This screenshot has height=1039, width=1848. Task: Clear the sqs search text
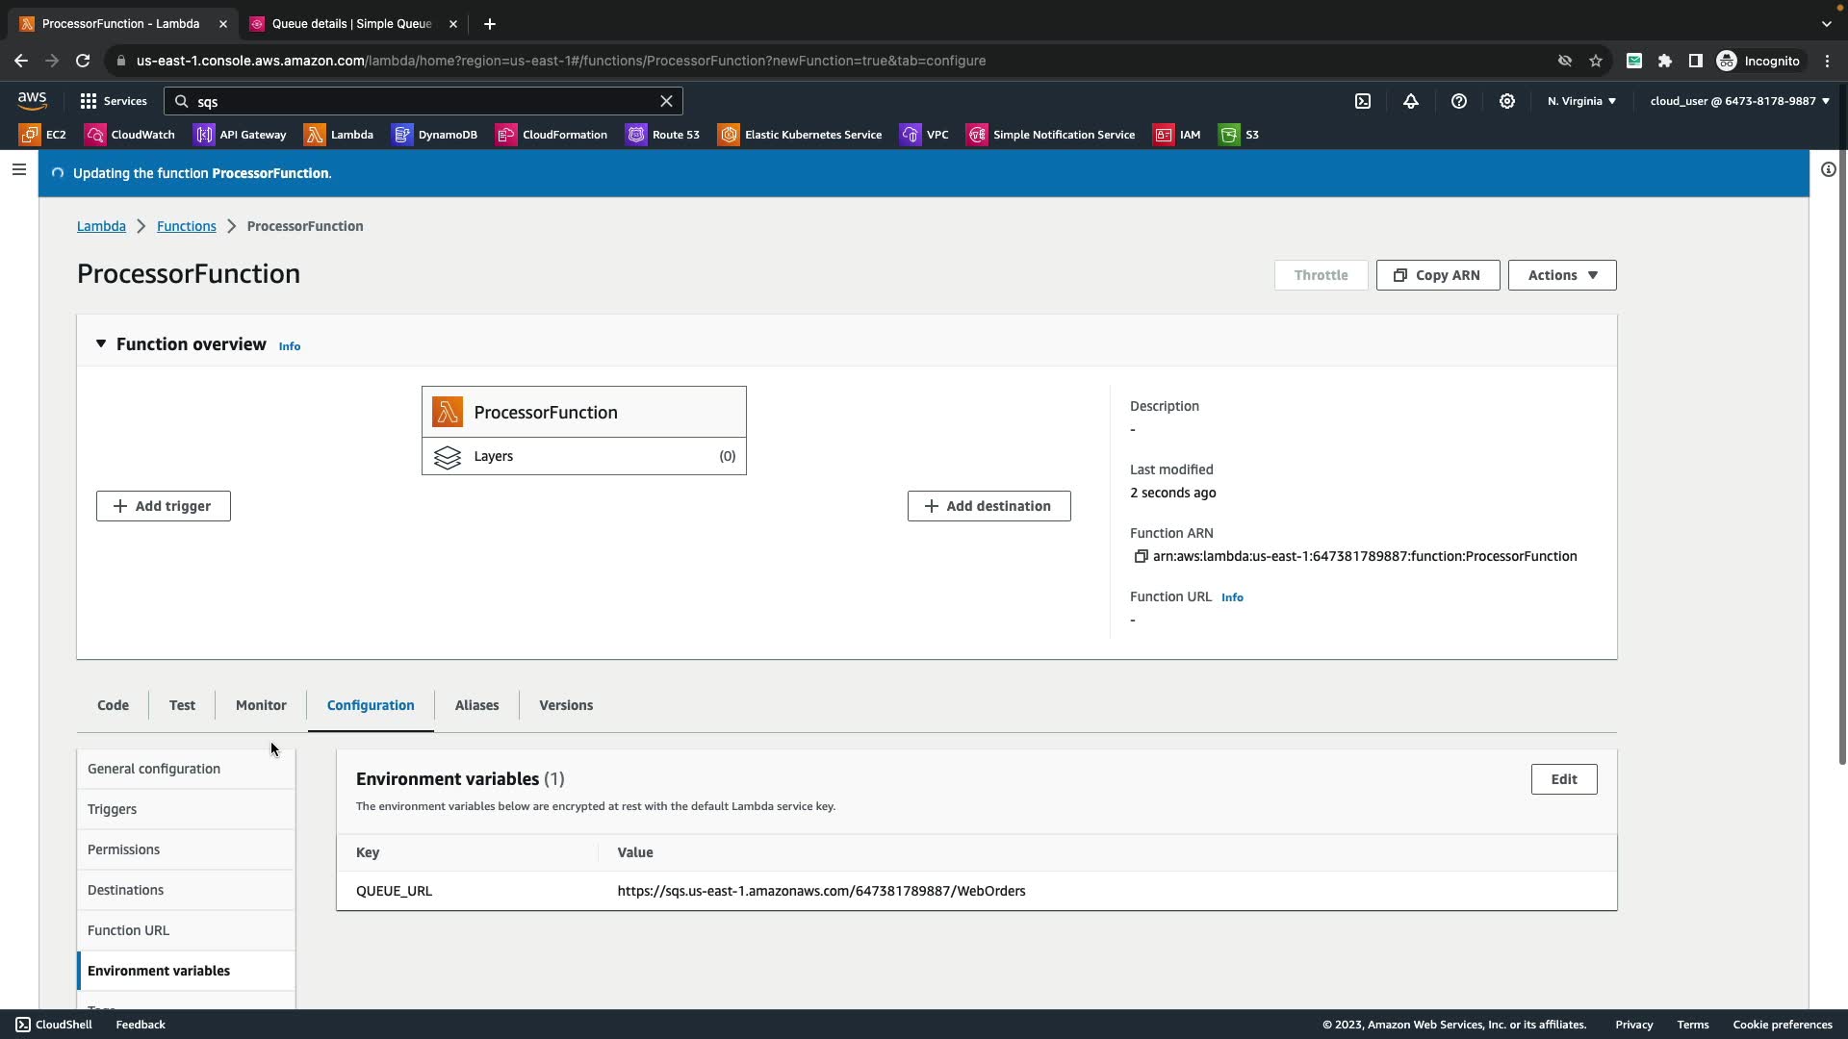(666, 101)
